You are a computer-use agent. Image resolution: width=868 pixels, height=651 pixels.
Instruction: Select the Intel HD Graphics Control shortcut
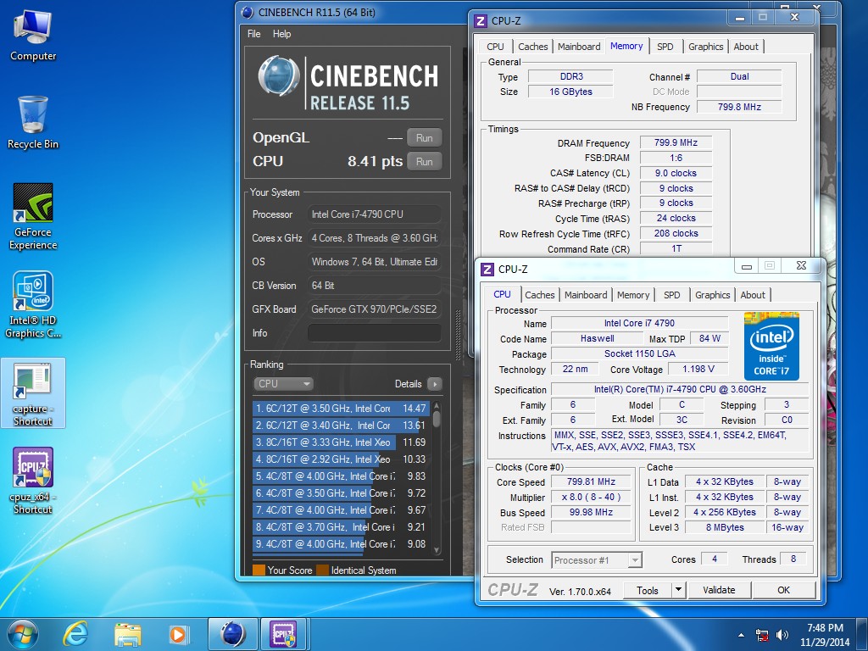pyautogui.click(x=33, y=304)
